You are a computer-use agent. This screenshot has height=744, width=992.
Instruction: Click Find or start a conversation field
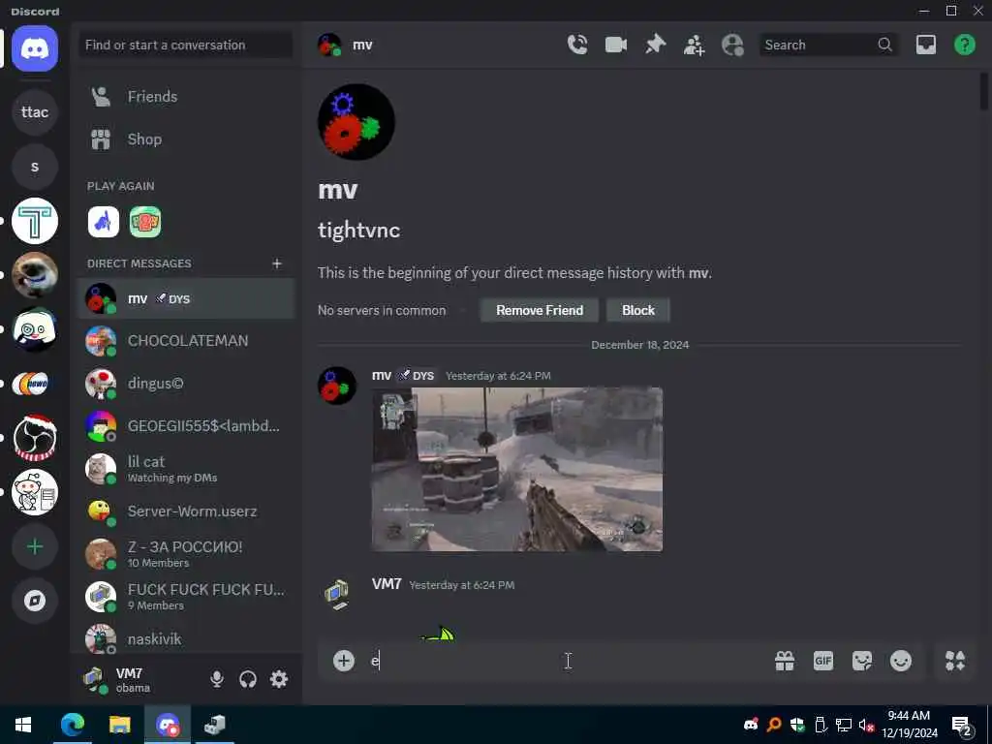point(186,45)
